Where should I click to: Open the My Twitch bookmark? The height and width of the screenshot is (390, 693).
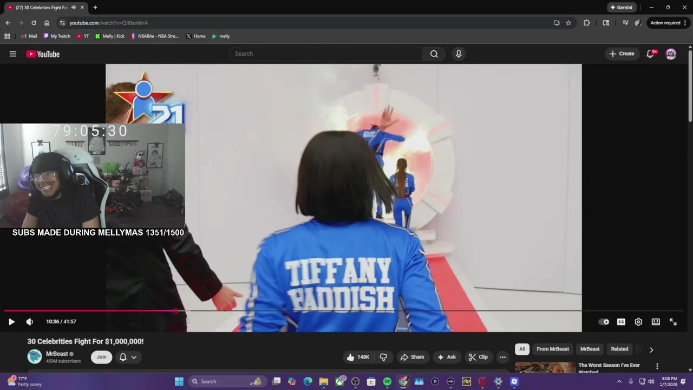tap(57, 36)
